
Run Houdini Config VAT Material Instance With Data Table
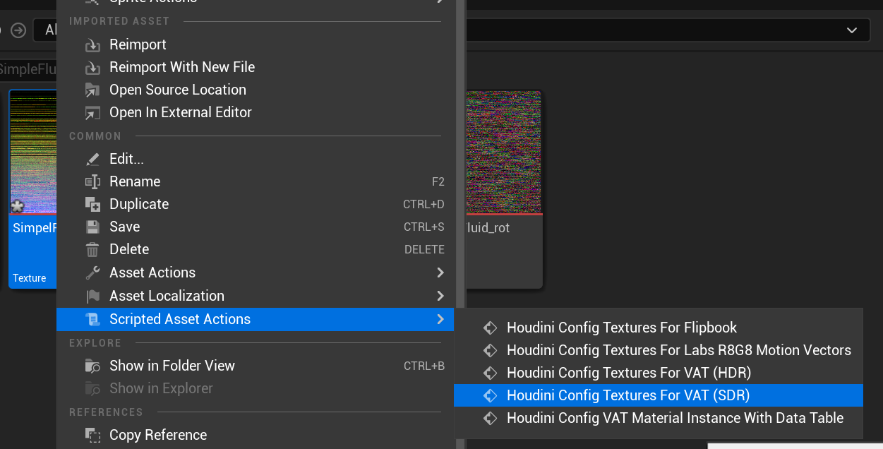[659, 418]
